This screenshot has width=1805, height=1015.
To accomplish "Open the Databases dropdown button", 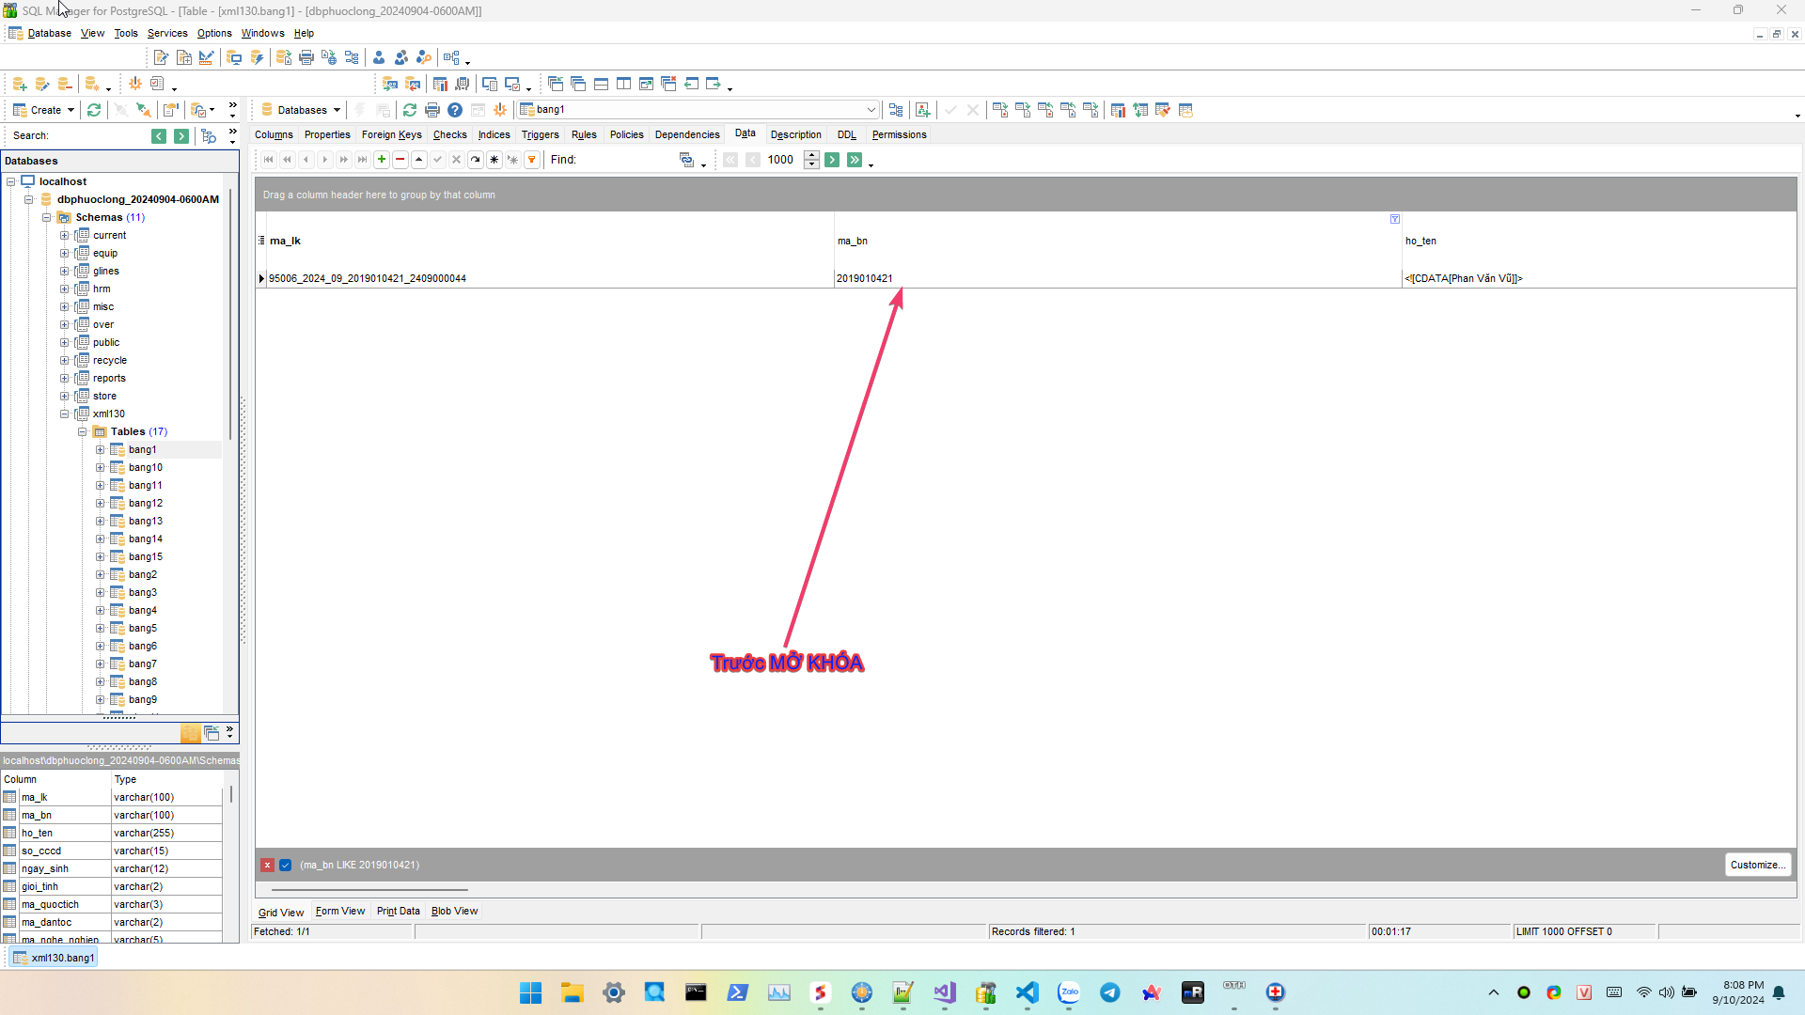I will (301, 110).
